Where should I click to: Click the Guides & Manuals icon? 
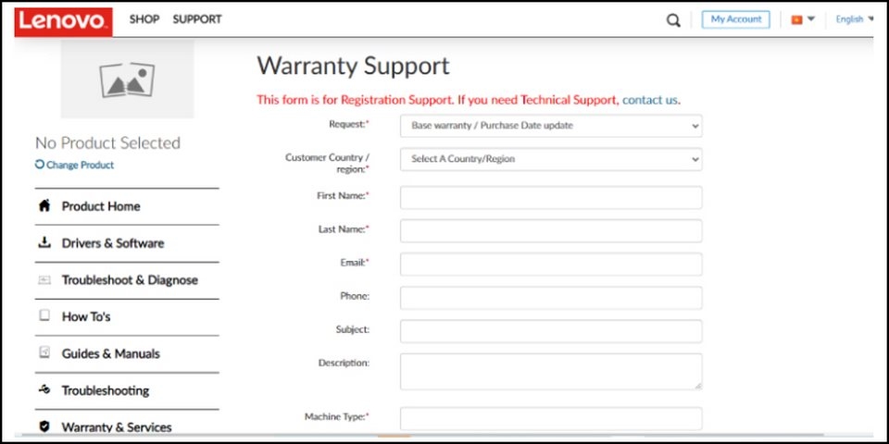point(44,352)
